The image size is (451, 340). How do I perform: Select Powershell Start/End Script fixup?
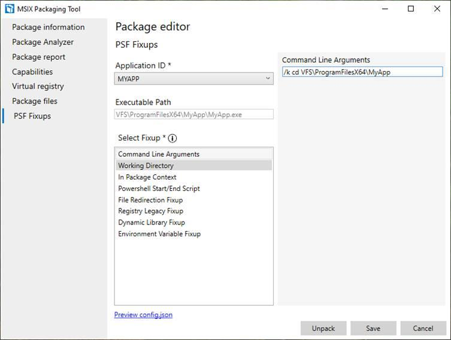tap(194, 189)
